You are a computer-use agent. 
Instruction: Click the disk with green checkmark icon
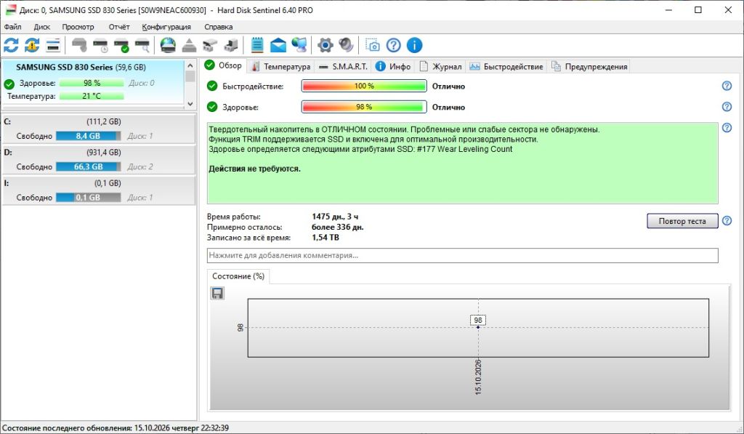(x=121, y=46)
